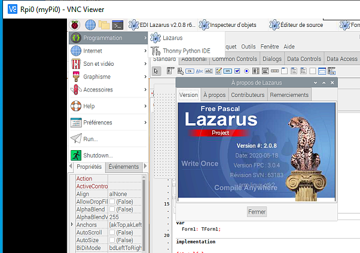Launch the web browser globe icon
Screen dimensions: 360x253
90,25
